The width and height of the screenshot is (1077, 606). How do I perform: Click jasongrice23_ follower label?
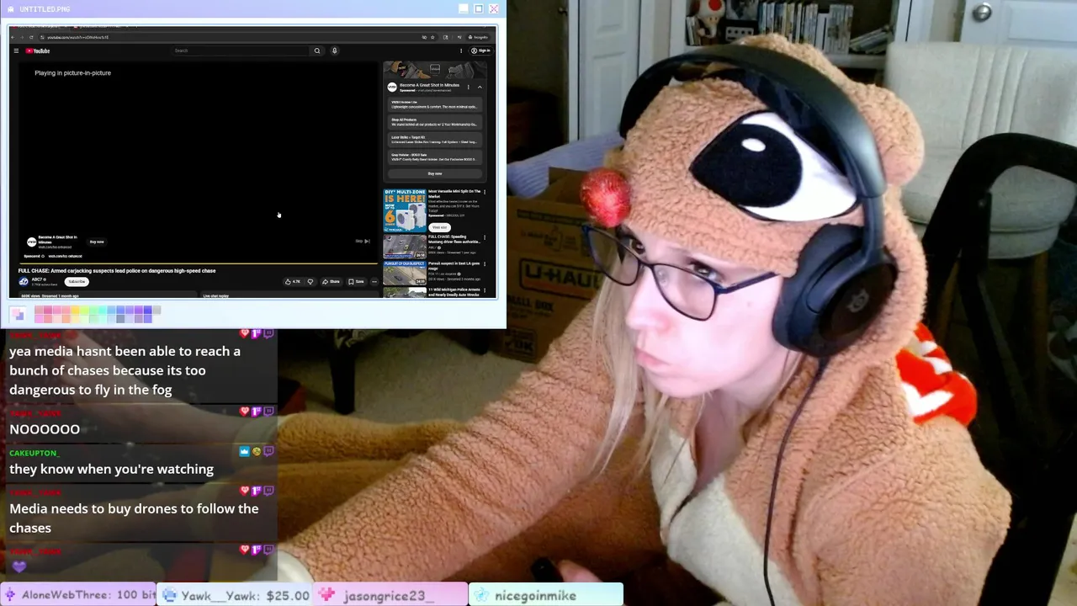391,595
